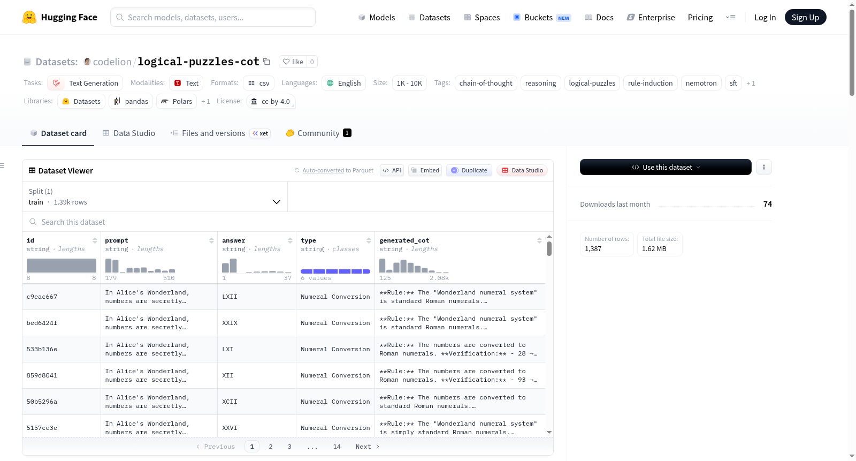The image size is (856, 461).
Task: Open the Files and versions tab
Action: pos(220,133)
